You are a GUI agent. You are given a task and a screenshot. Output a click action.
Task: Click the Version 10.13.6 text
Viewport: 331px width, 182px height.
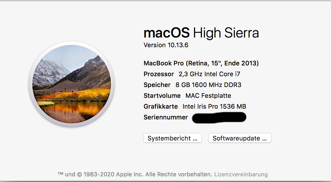point(166,45)
